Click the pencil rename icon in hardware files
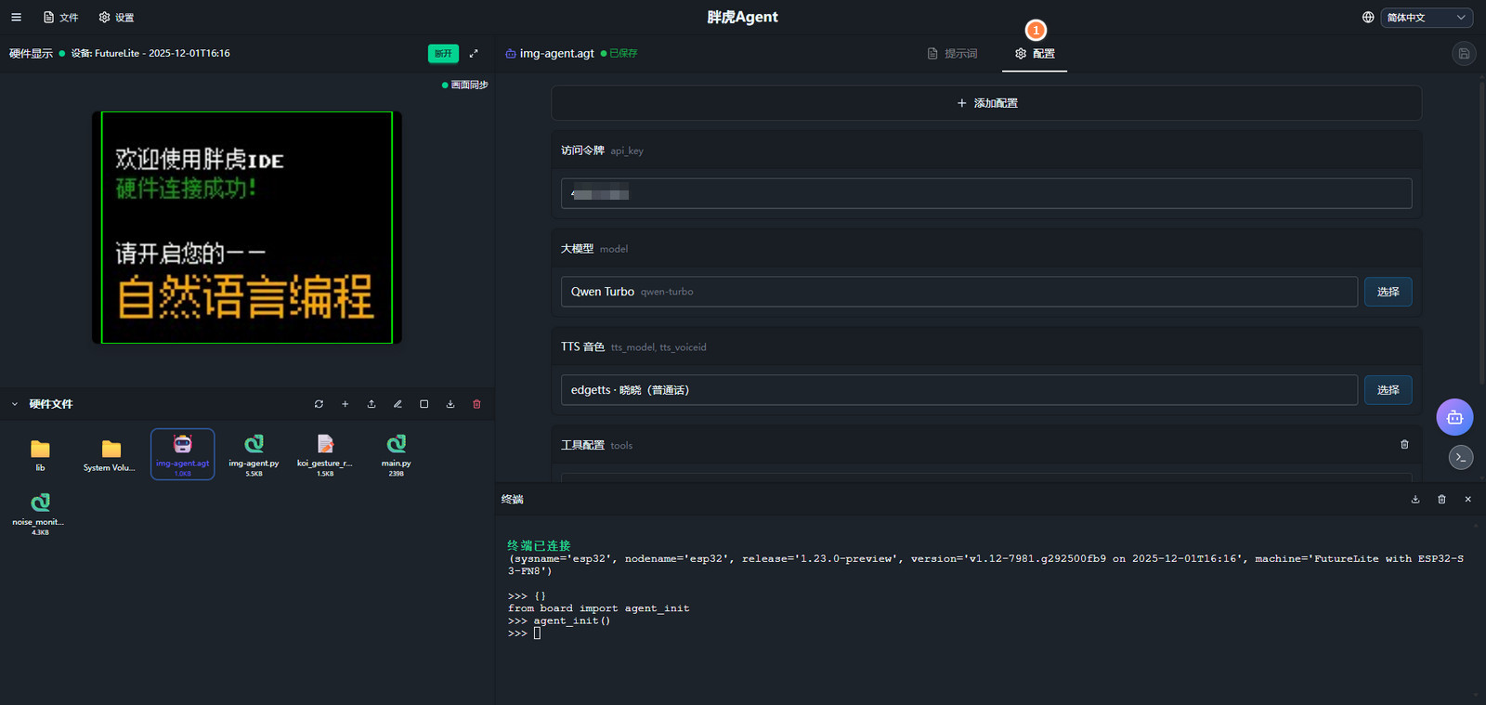Image resolution: width=1486 pixels, height=705 pixels. coord(398,404)
